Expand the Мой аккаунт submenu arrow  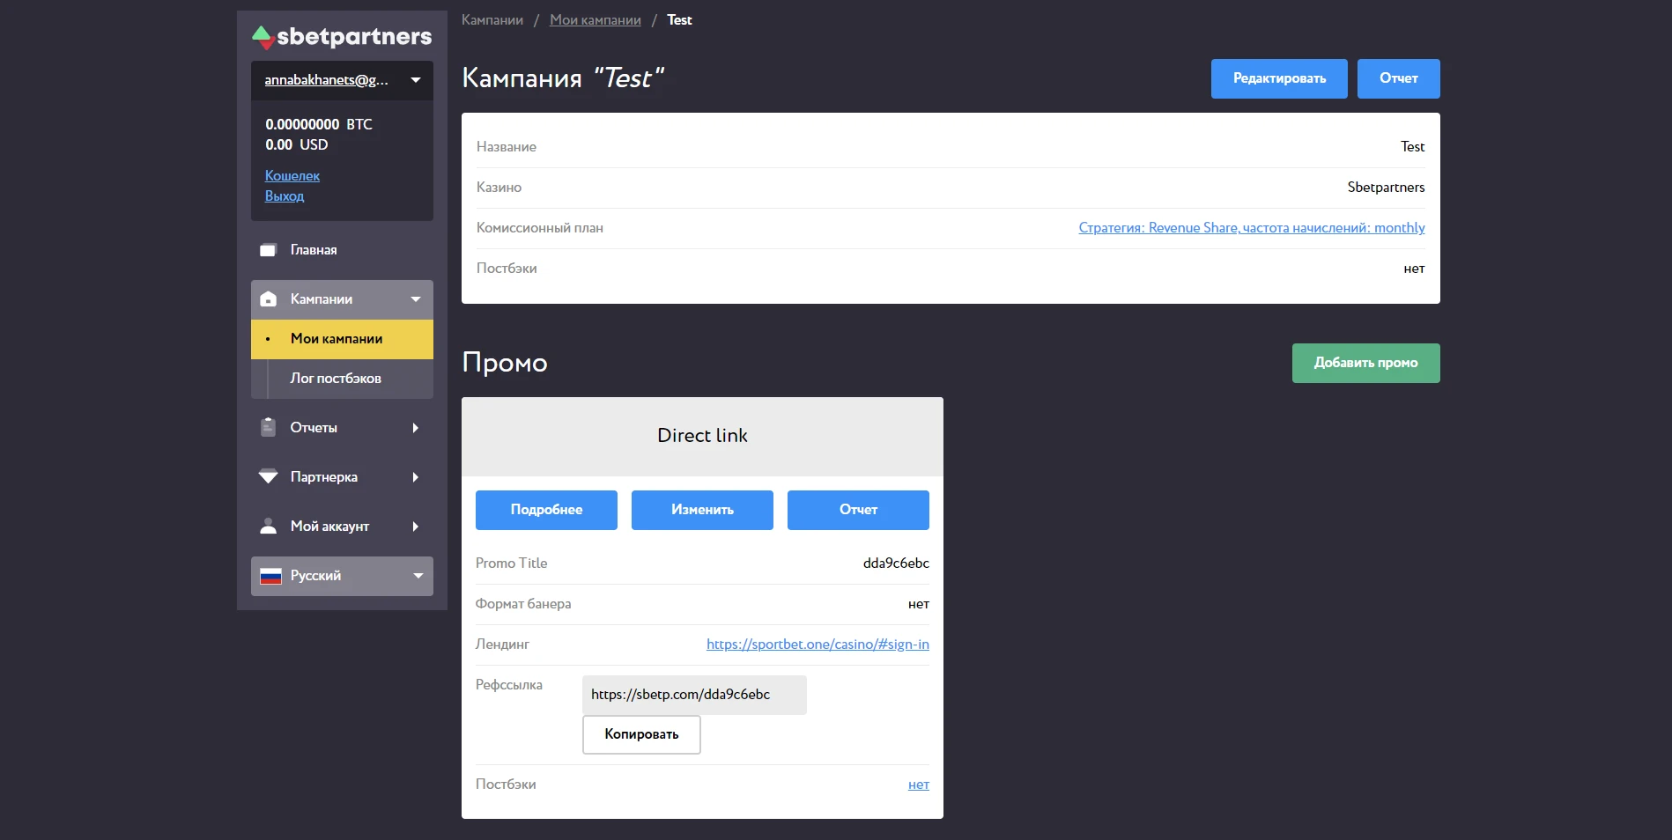tap(416, 527)
